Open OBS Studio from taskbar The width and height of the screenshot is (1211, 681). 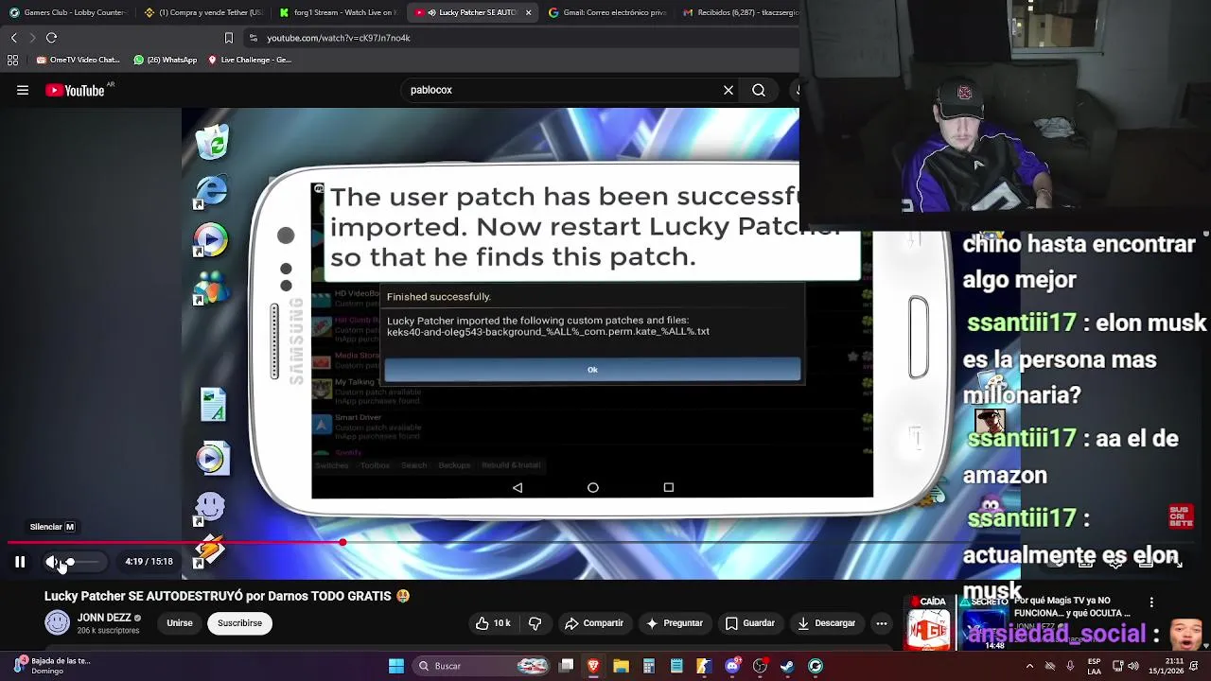pos(760,666)
